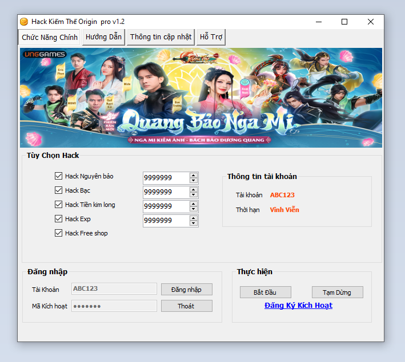Increase Hack Nguyên bảo value with up arrow

(194, 176)
